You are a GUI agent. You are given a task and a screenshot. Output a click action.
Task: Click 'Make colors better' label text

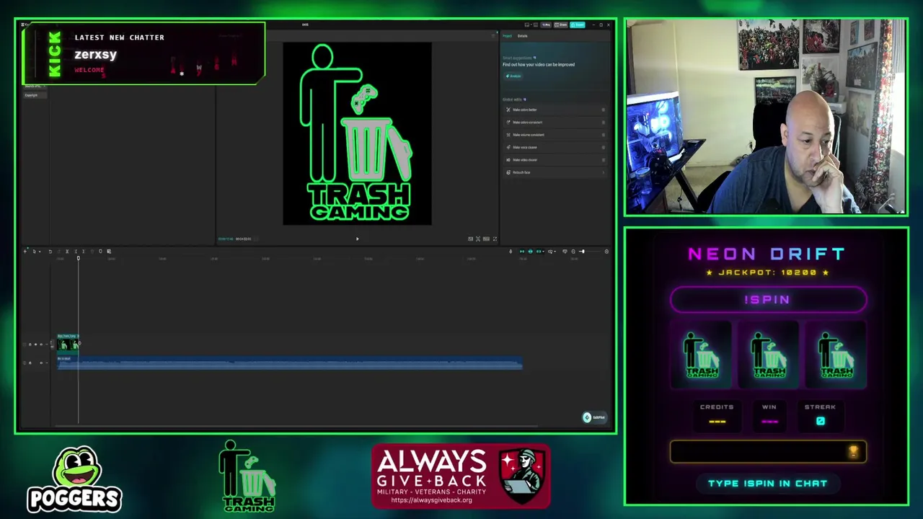pyautogui.click(x=525, y=110)
